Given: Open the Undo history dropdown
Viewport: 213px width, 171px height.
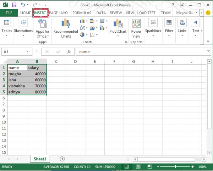Looking at the screenshot, I should [28, 5].
